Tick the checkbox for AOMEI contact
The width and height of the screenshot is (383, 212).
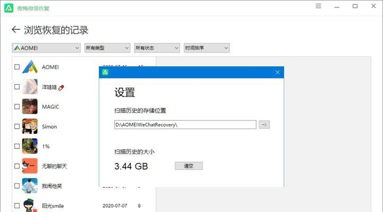coord(17,67)
